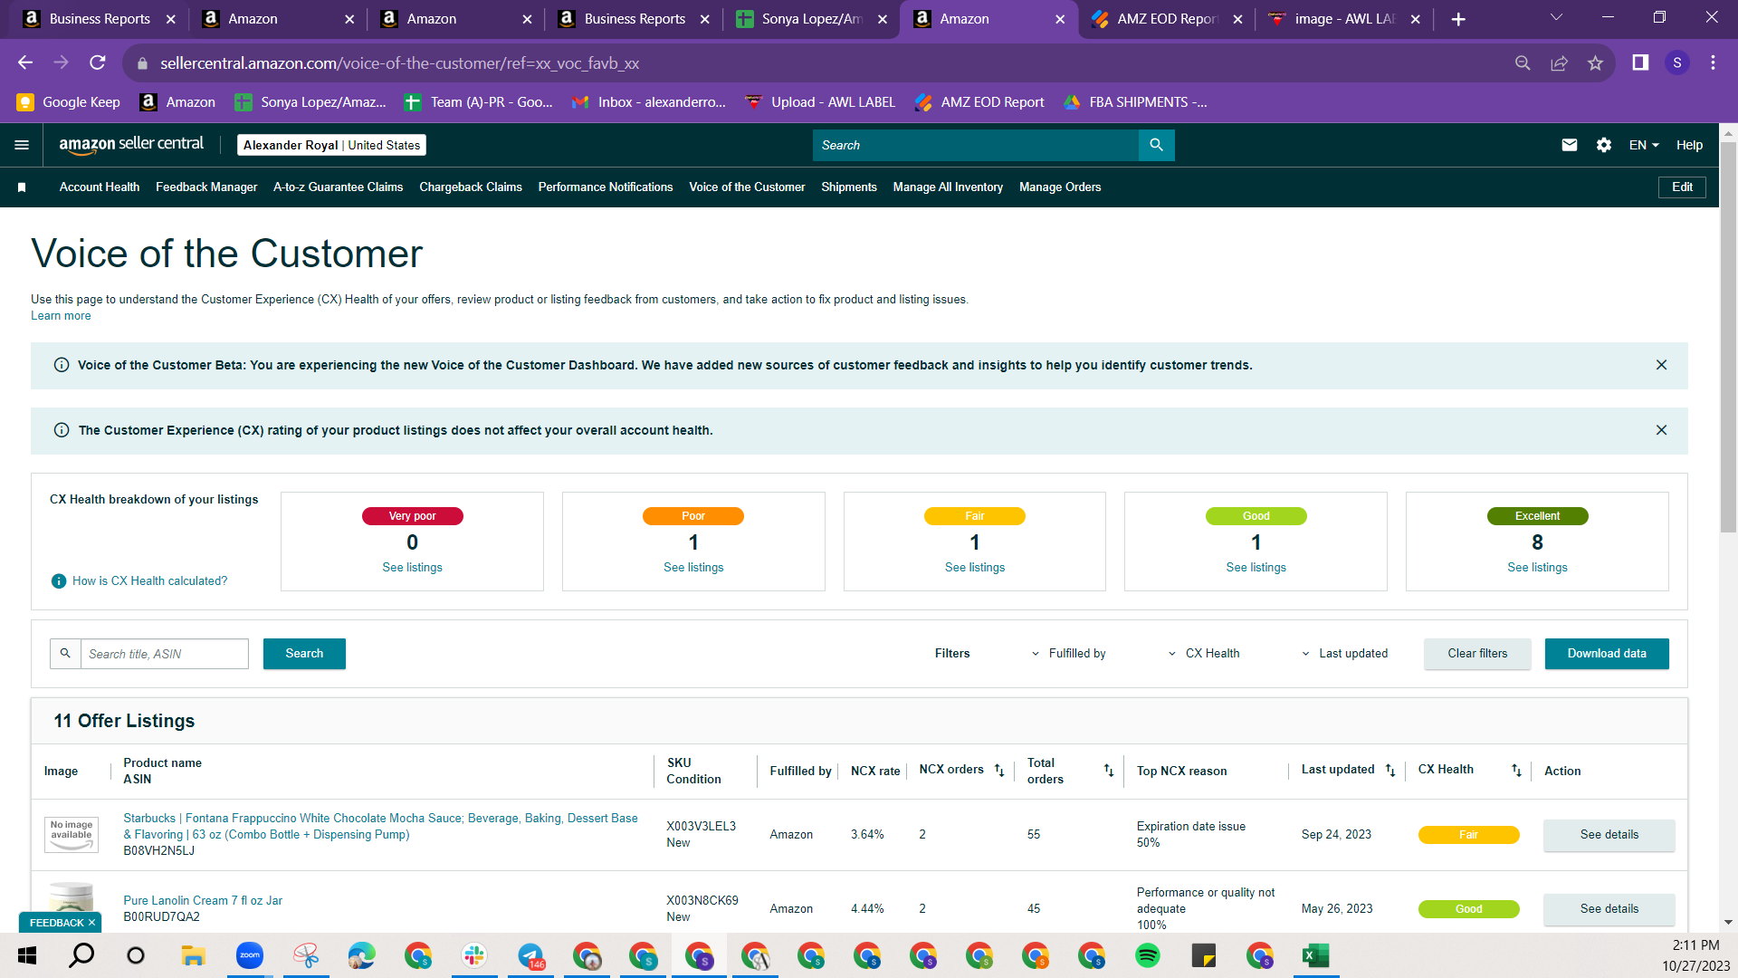Image resolution: width=1738 pixels, height=978 pixels.
Task: Click the browser share icon
Action: point(1559,62)
